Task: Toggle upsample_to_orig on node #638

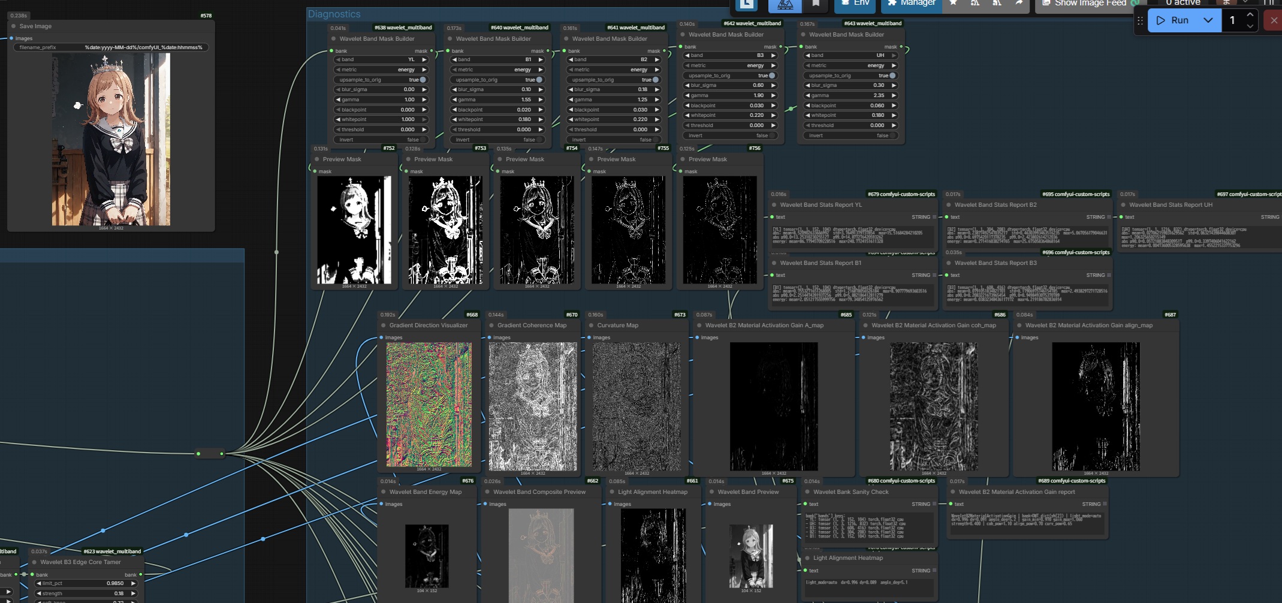Action: point(423,80)
